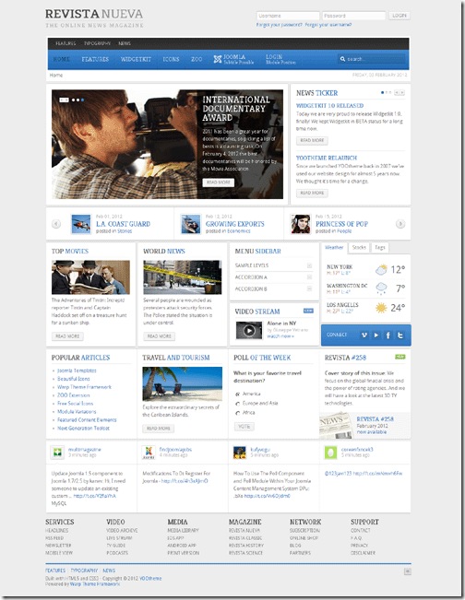The width and height of the screenshot is (465, 600).
Task: Open the Top Movies Tintin image
Action: coord(90,277)
